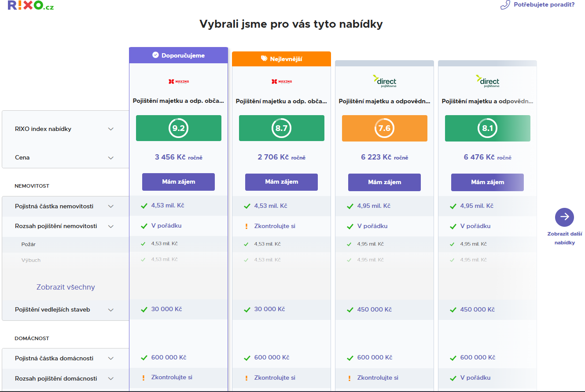
Task: Click Mám zájem for the 6 223 Kč offer
Action: pos(384,182)
